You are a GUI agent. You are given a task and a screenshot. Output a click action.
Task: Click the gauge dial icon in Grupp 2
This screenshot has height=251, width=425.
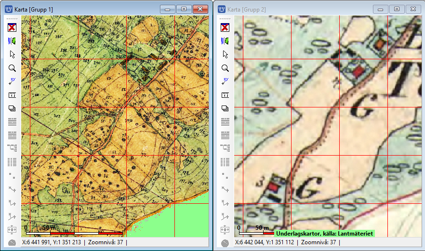pyautogui.click(x=225, y=243)
